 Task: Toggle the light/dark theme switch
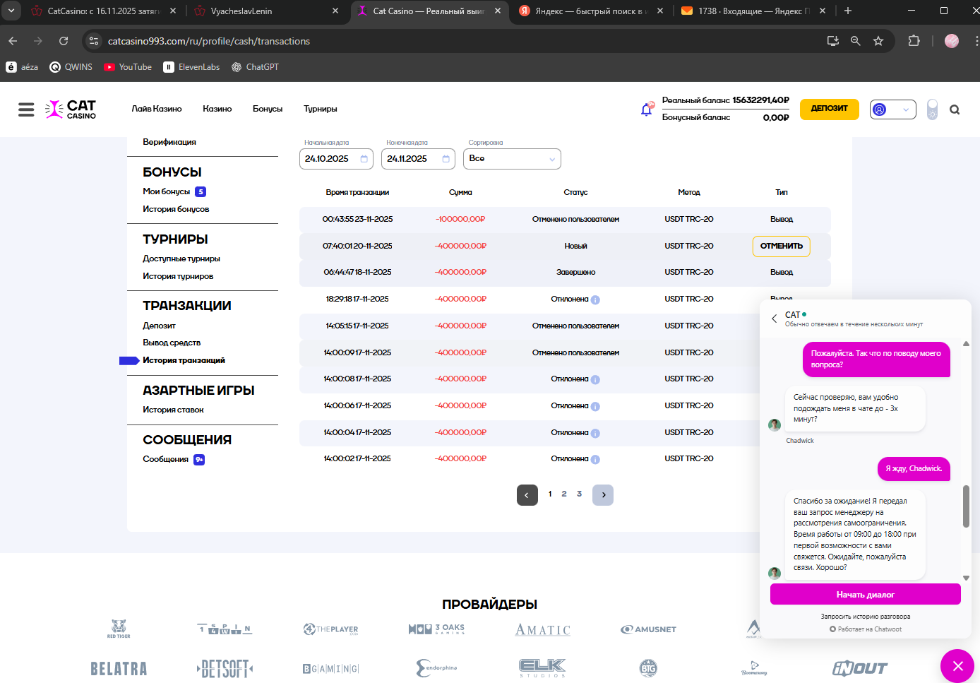click(932, 109)
